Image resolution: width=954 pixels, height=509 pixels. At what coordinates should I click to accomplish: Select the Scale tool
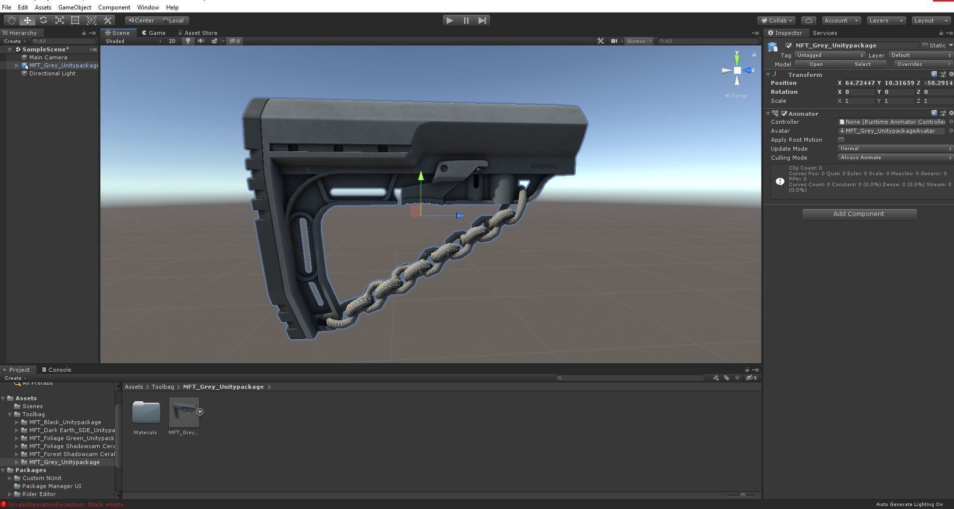pyautogui.click(x=59, y=20)
